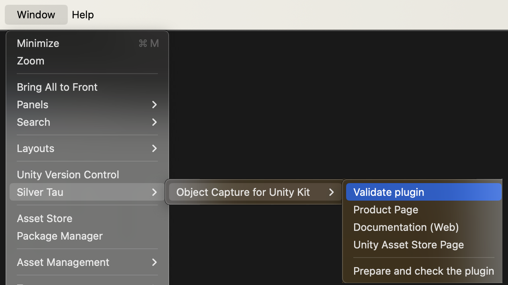
Task: Expand the Panels submenu
Action: tap(88, 105)
